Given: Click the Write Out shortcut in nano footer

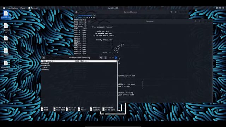Looking at the screenshot, I should [x=59, y=108].
